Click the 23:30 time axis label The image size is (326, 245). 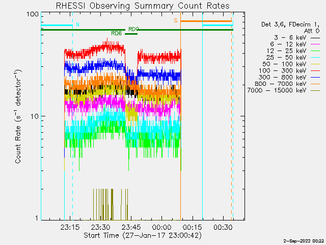pyautogui.click(x=100, y=227)
